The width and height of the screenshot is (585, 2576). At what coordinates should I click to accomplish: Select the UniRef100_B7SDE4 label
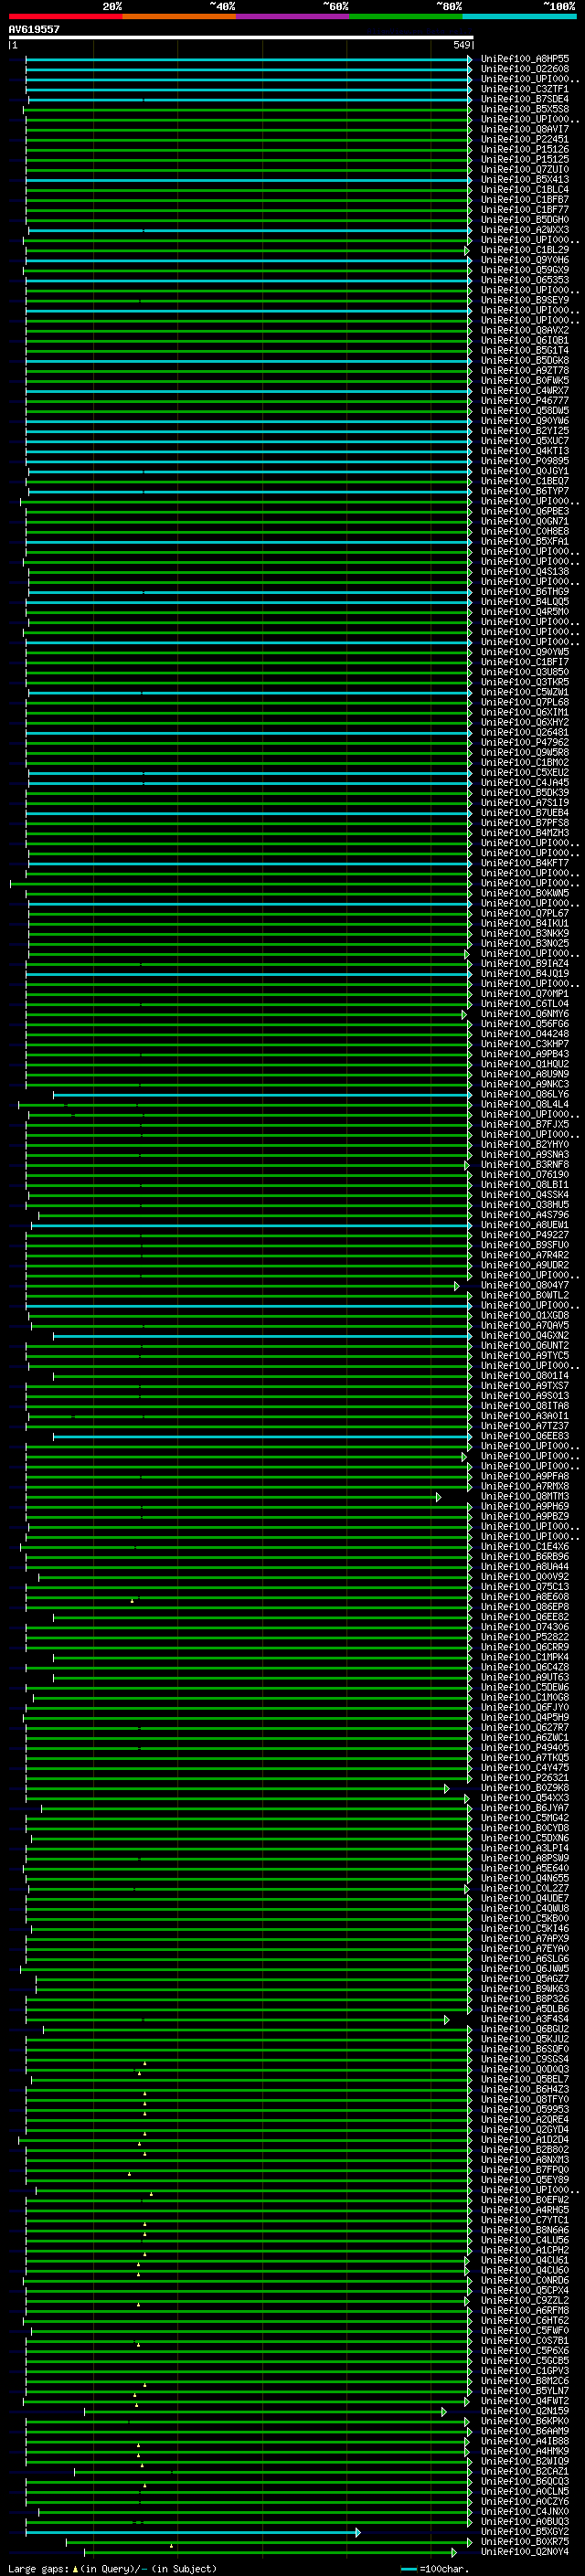coord(525,99)
